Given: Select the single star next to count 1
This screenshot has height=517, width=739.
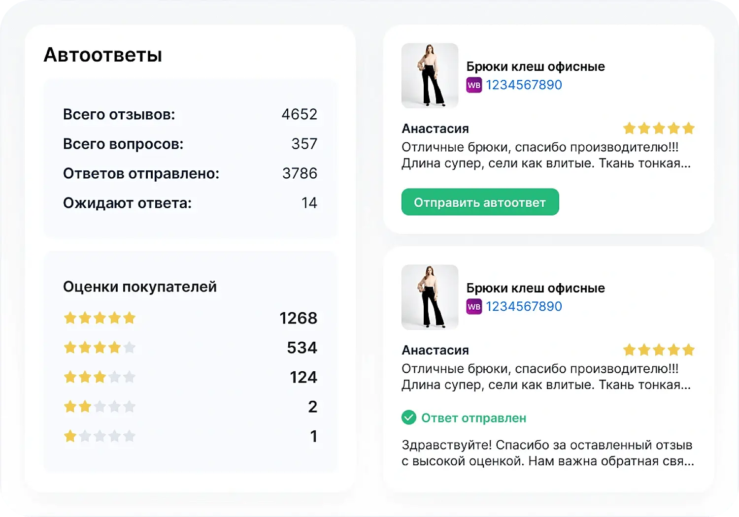Looking at the screenshot, I should coord(69,436).
